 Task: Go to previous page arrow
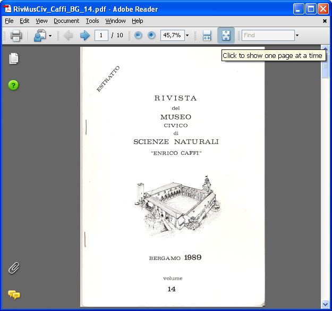tap(68, 36)
